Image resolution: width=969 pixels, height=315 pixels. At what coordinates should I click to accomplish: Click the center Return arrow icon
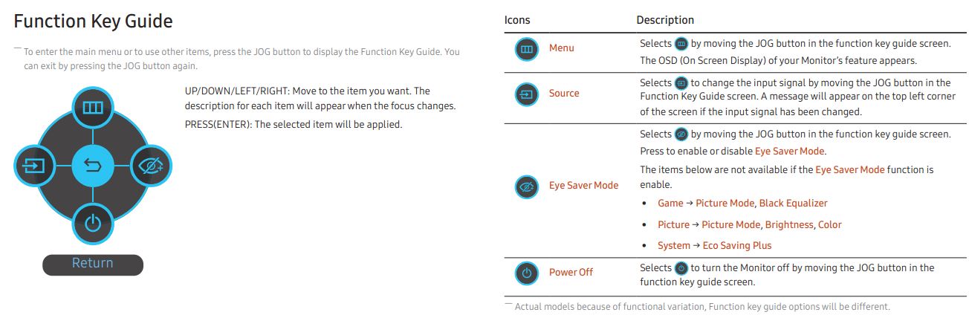click(93, 165)
